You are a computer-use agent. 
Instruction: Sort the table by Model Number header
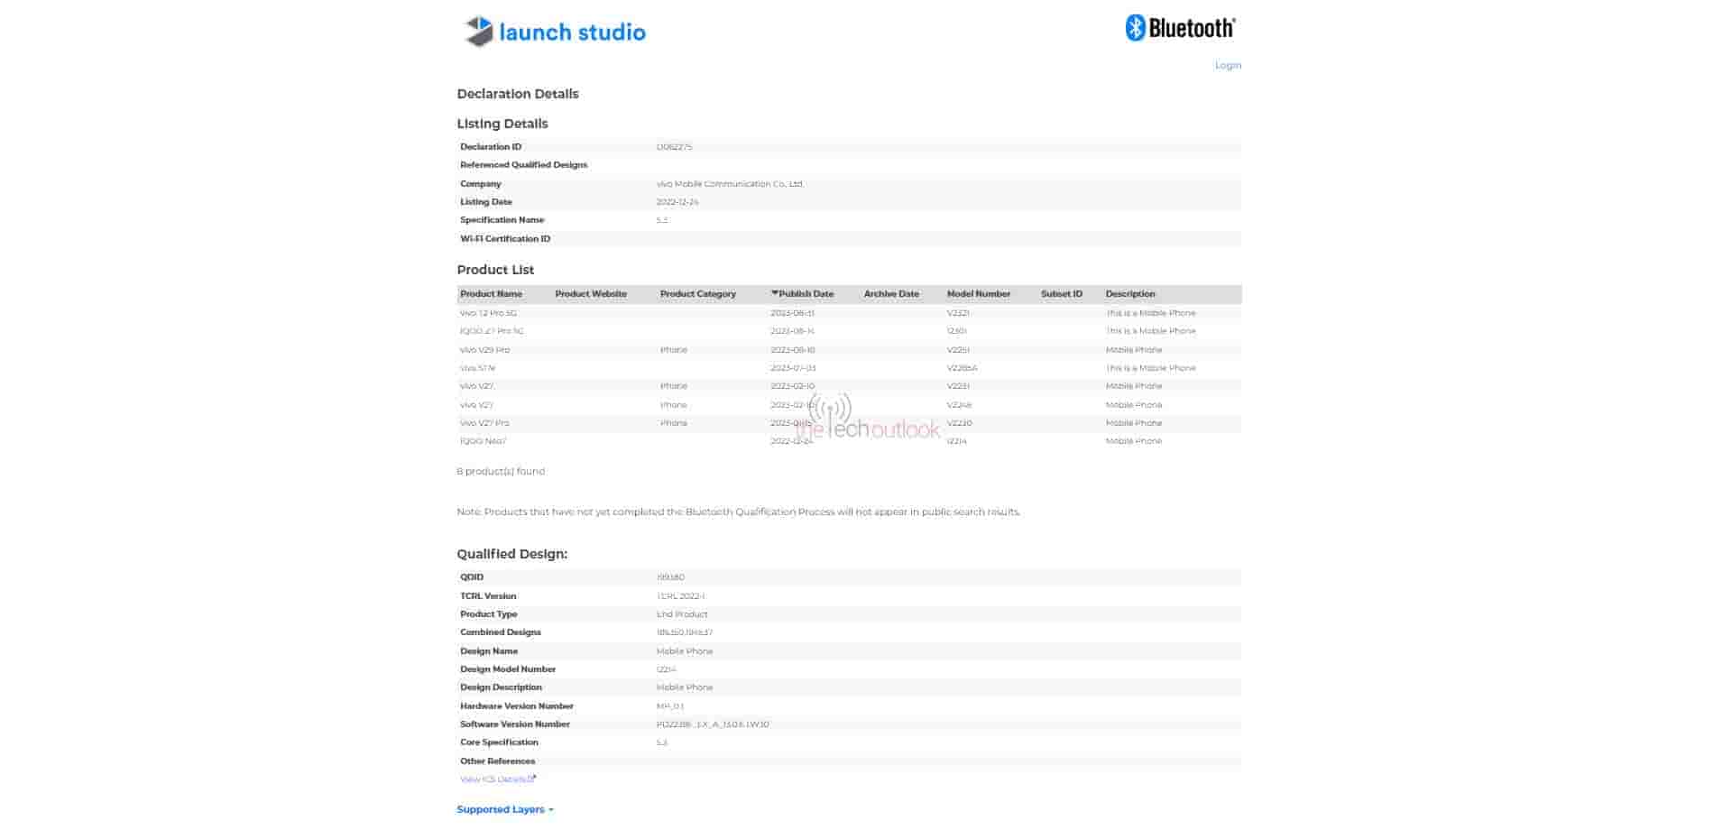(x=978, y=293)
